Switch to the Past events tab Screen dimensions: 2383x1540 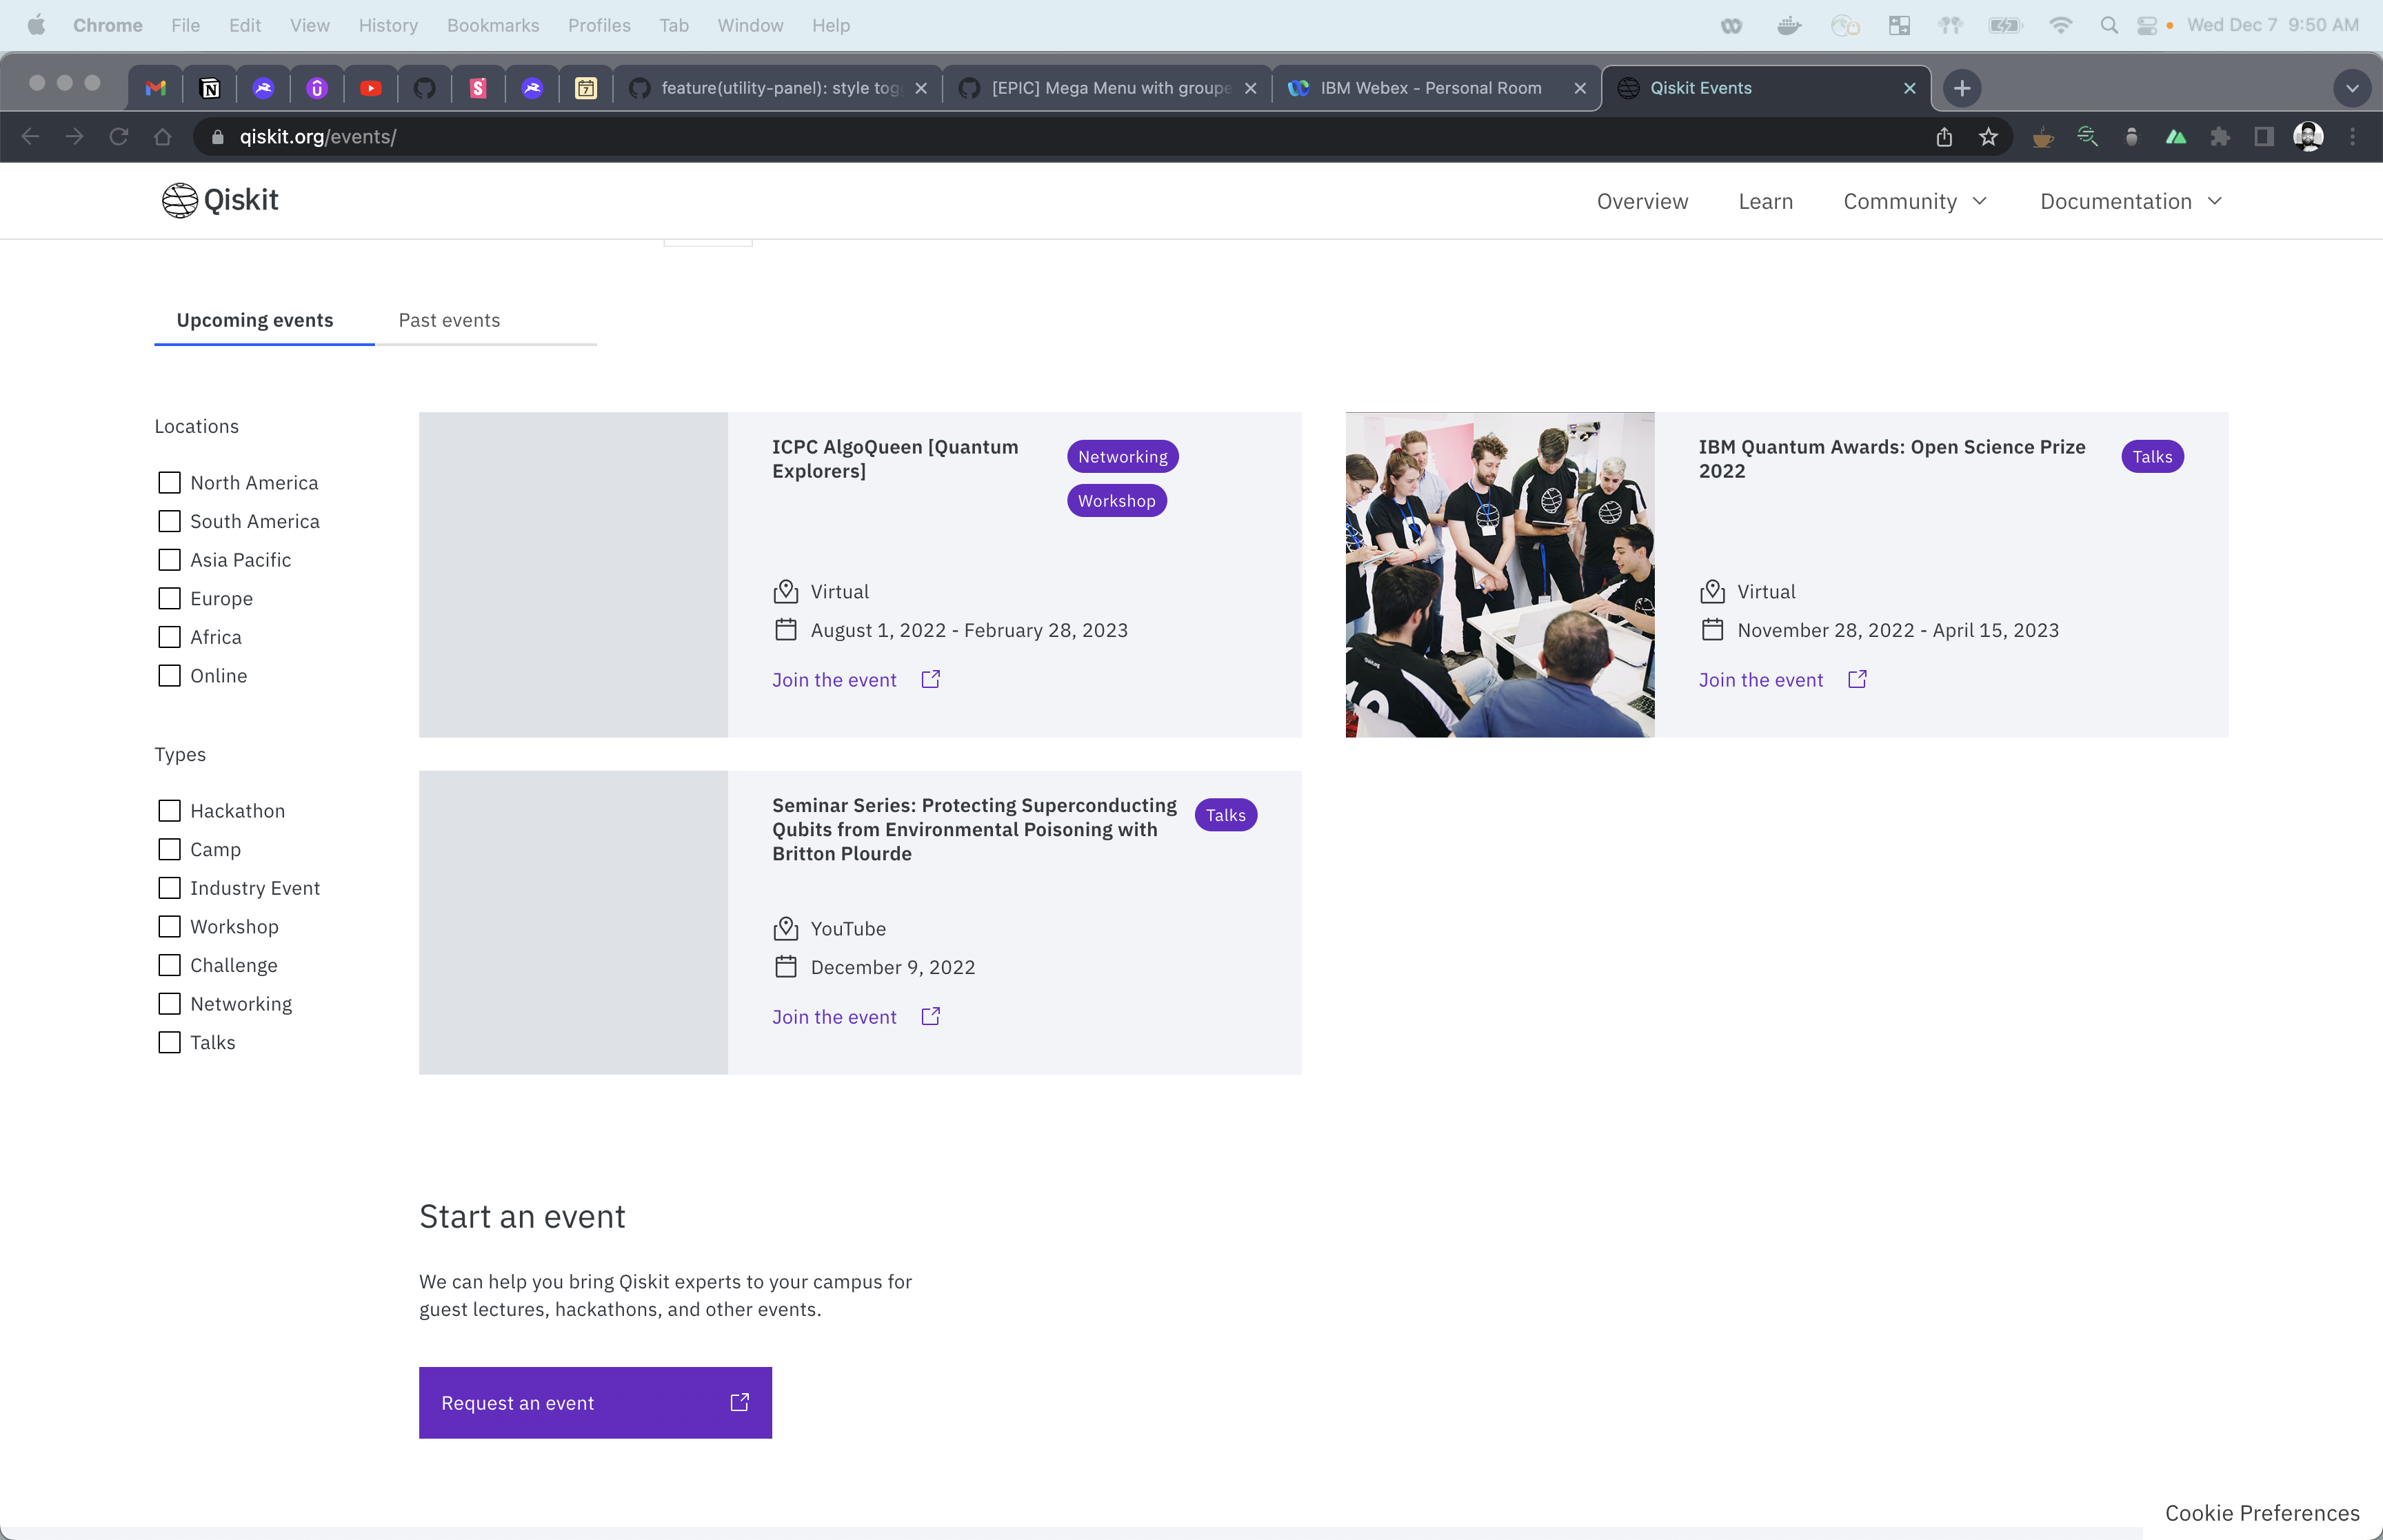449,320
